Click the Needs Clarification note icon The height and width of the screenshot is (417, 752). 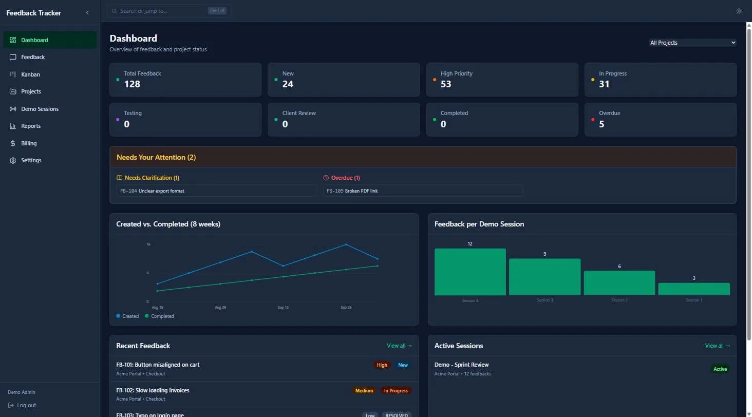[120, 178]
